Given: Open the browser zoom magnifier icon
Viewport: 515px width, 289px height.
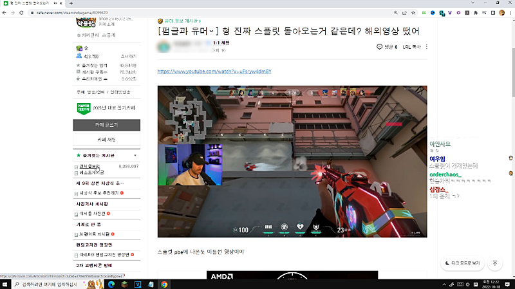Looking at the screenshot, I should pos(396,13).
